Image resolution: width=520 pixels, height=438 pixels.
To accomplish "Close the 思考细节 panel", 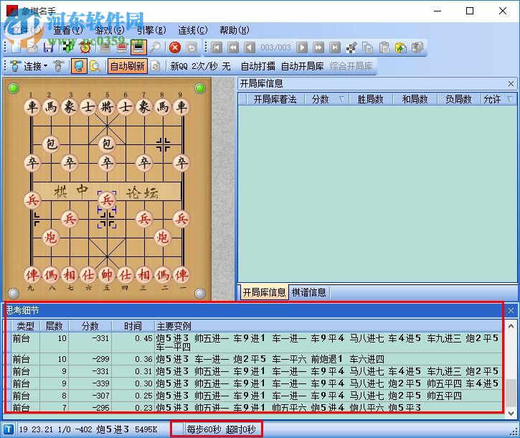I will [x=511, y=311].
